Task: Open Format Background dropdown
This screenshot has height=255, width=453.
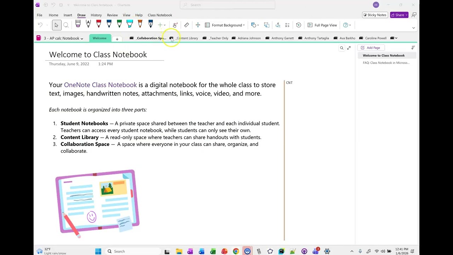Action: 225,25
